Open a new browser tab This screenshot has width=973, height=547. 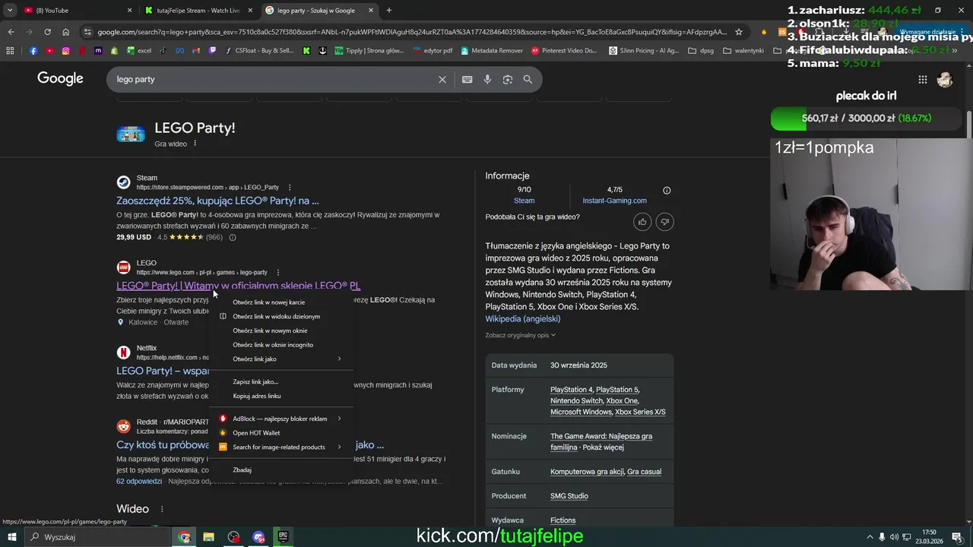[x=389, y=10]
